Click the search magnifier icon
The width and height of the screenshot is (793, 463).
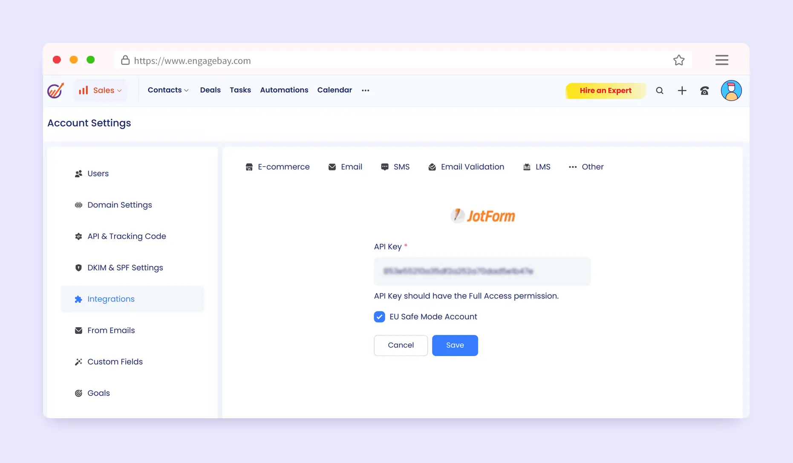point(659,90)
